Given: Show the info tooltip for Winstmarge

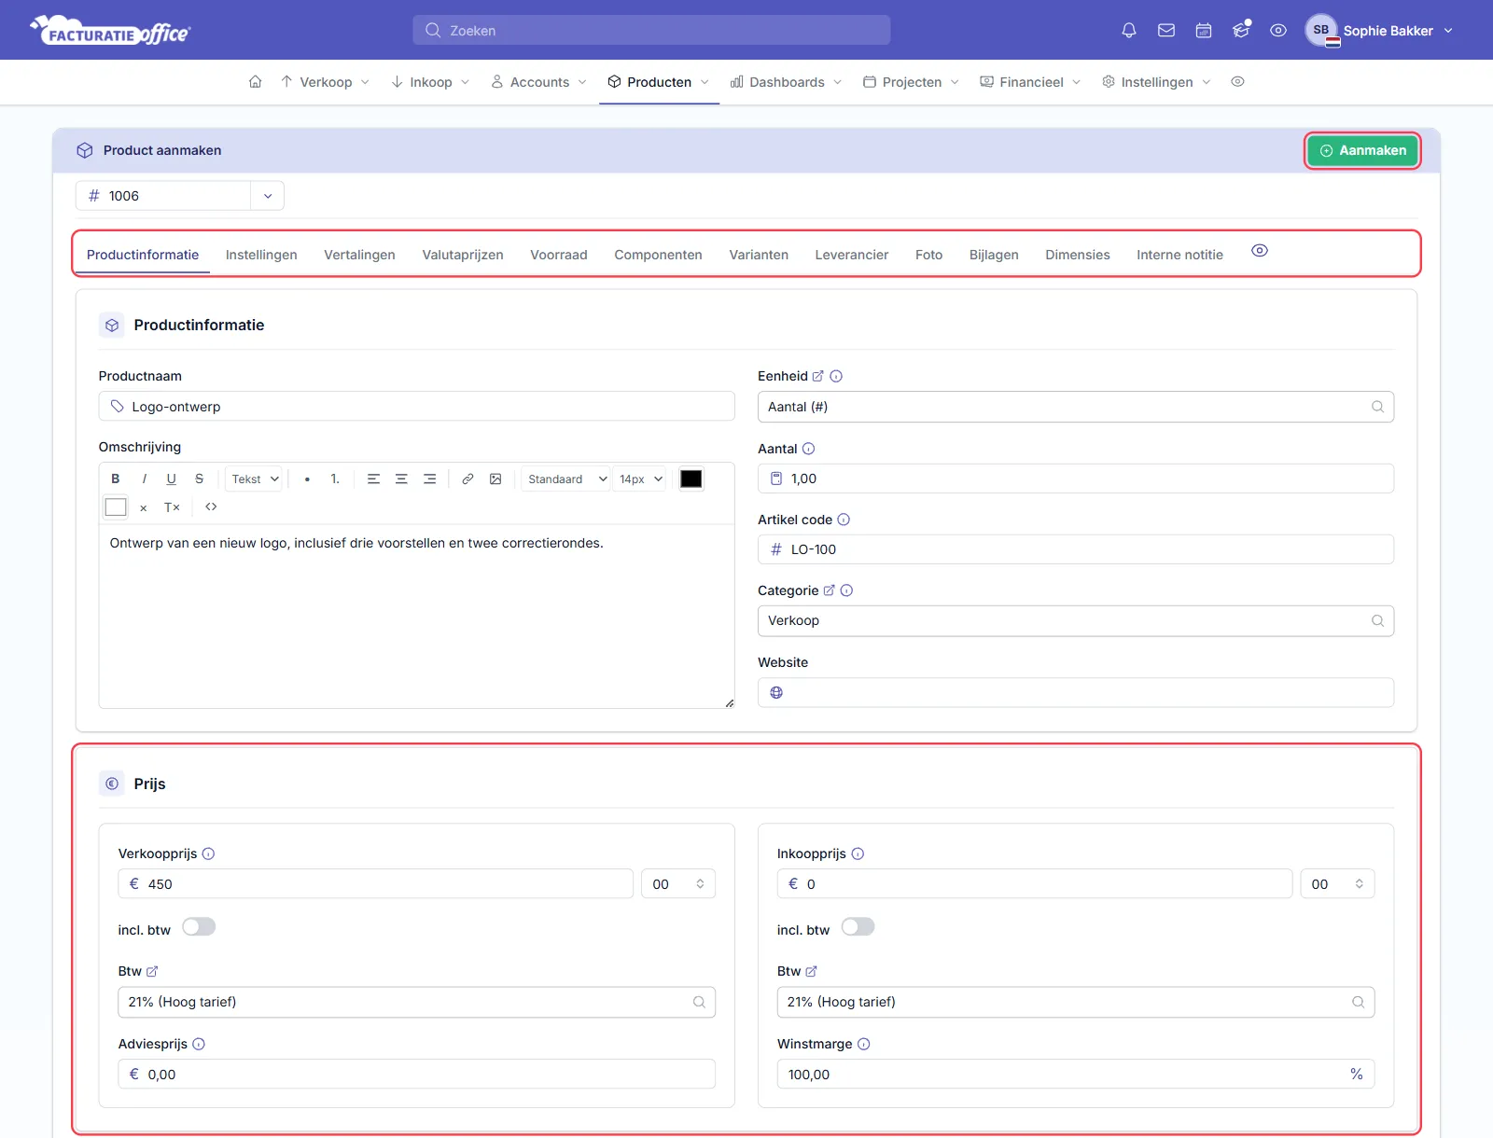Looking at the screenshot, I should click(863, 1044).
